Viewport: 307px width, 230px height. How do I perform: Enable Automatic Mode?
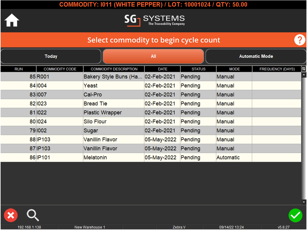pos(256,56)
